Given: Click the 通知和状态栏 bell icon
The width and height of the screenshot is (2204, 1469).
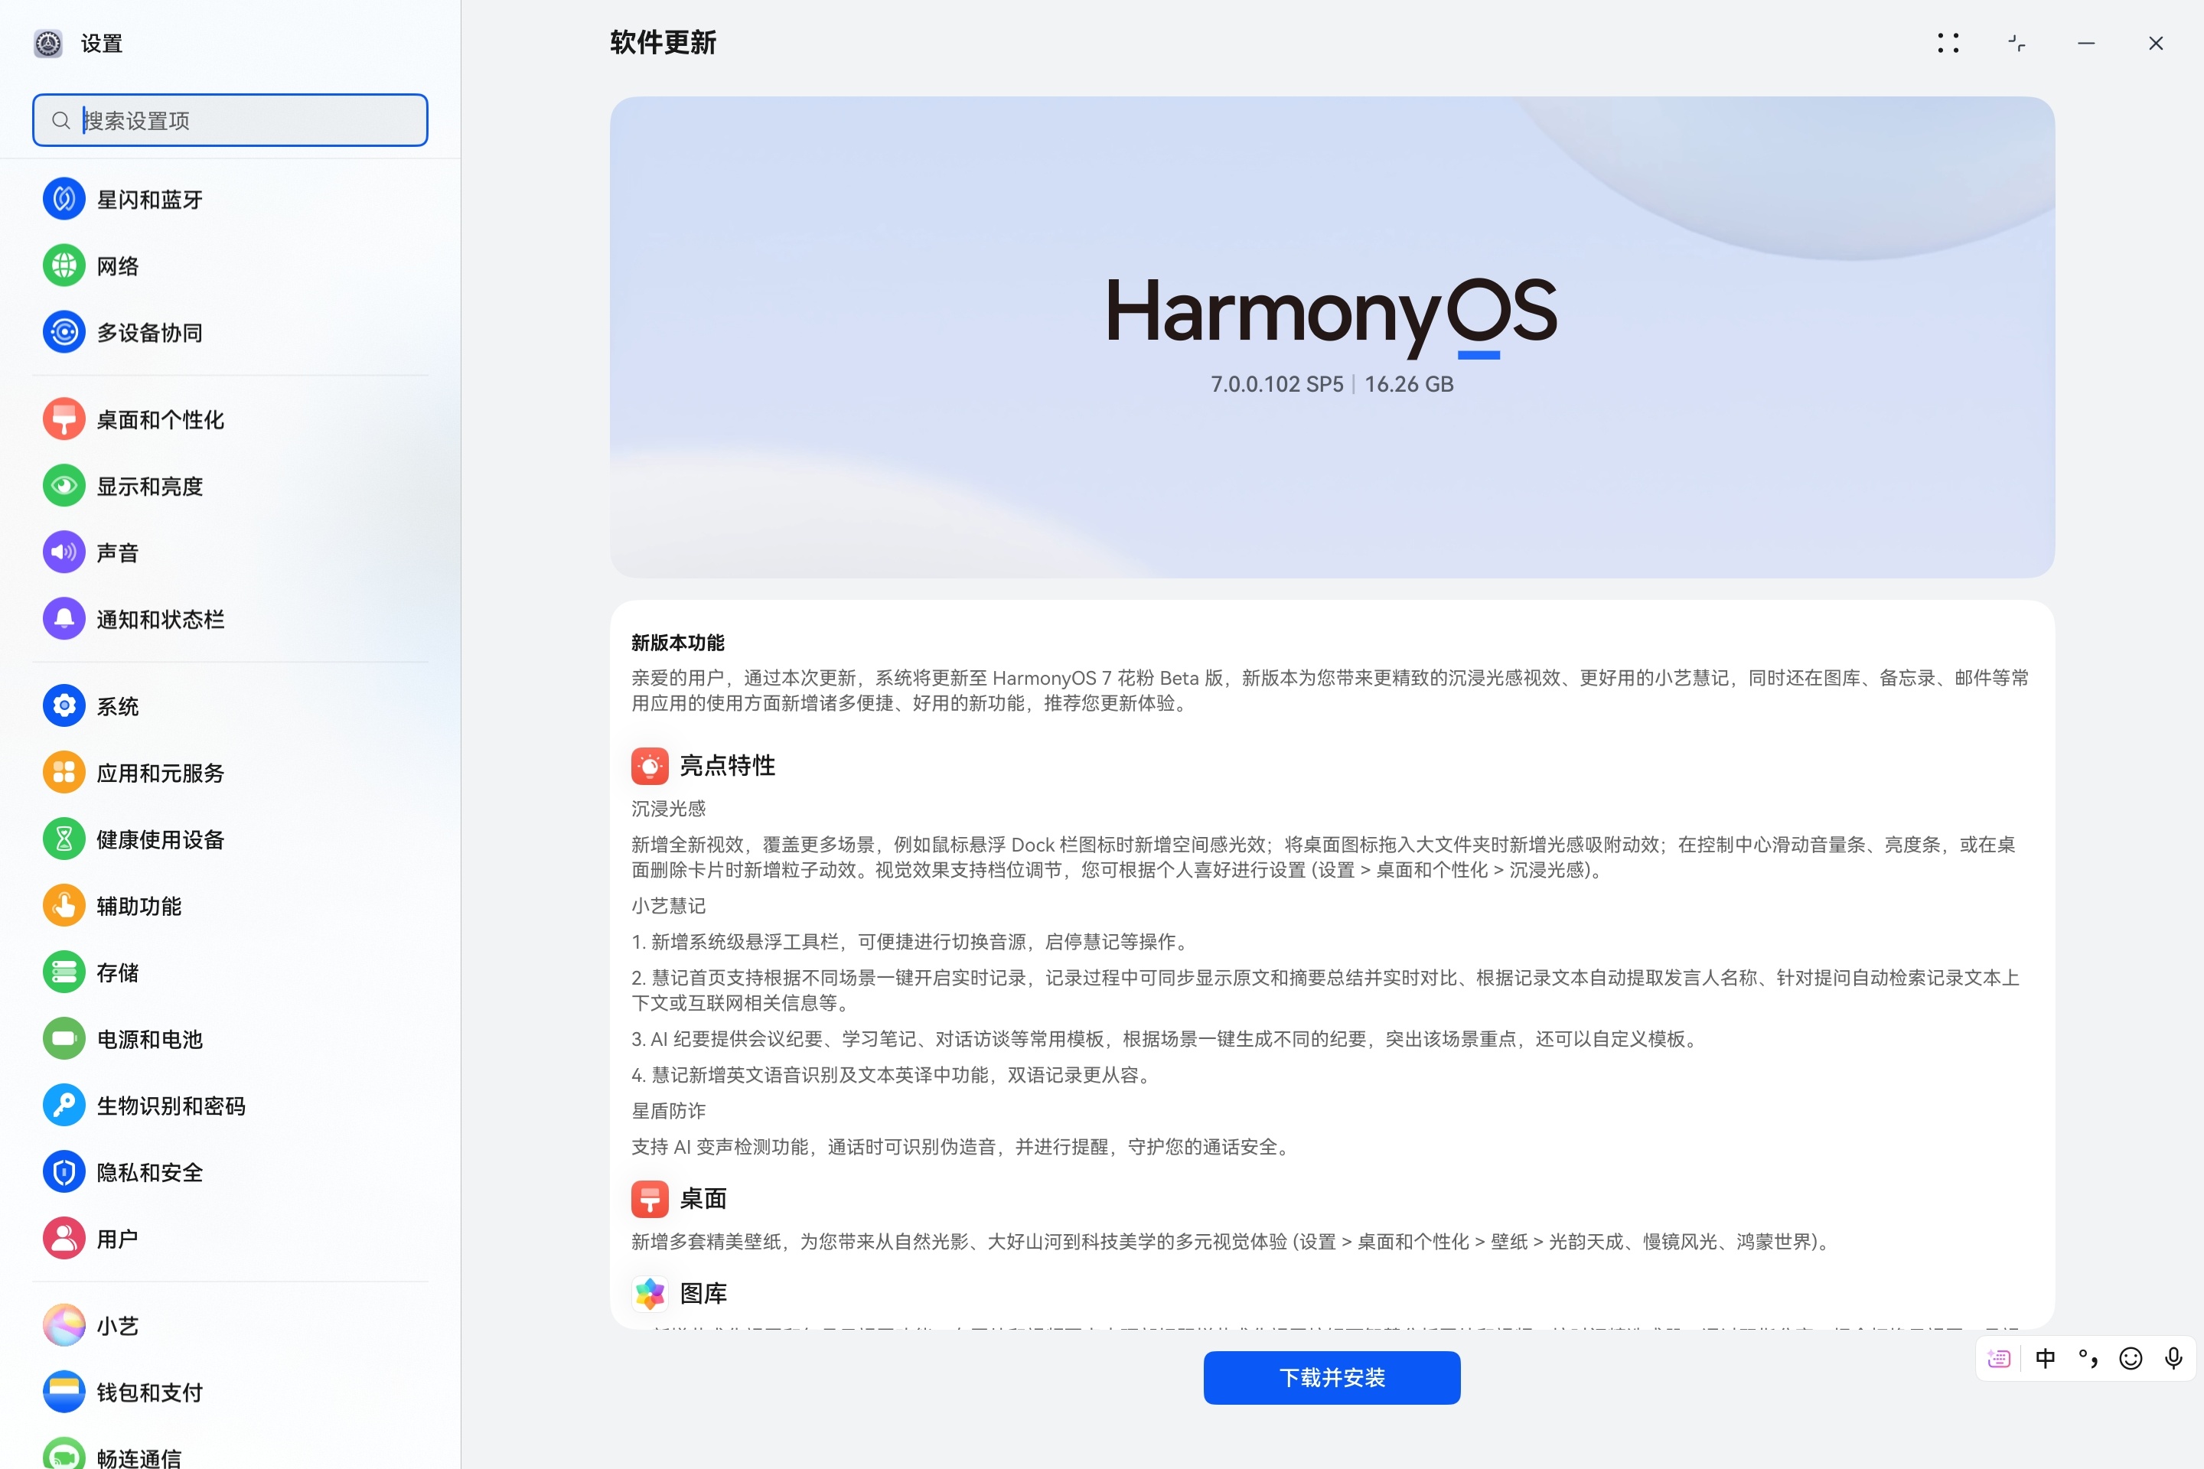Looking at the screenshot, I should (x=64, y=619).
